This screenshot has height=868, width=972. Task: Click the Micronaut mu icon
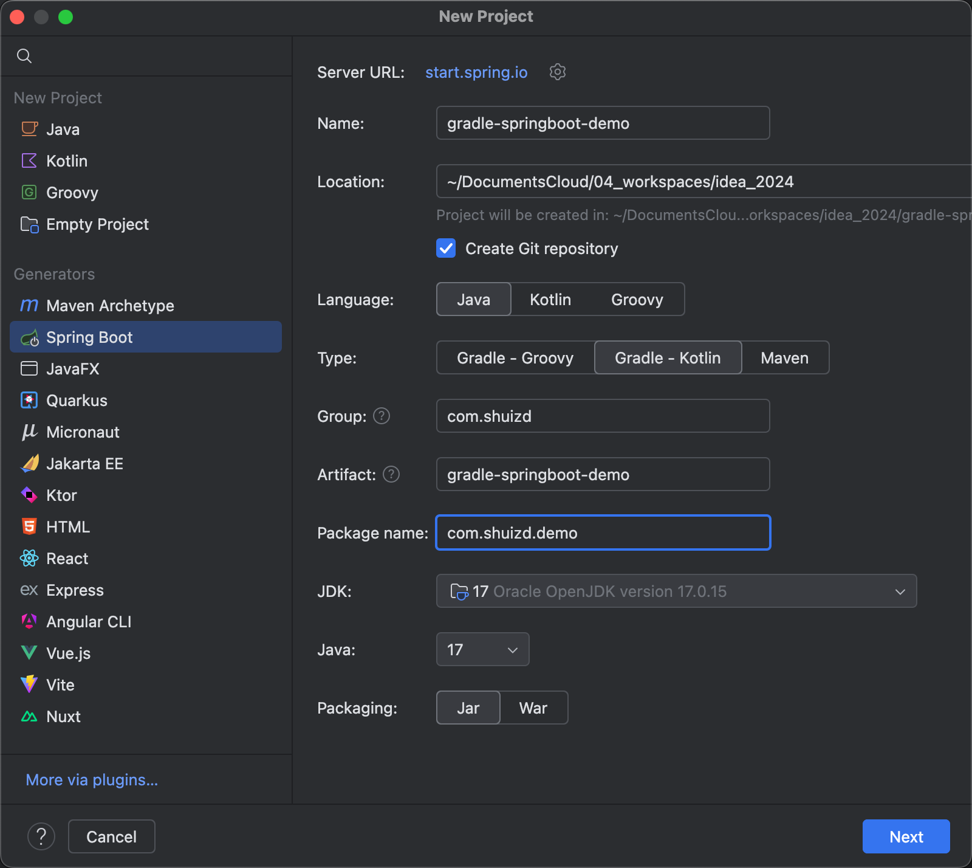pyautogui.click(x=29, y=432)
